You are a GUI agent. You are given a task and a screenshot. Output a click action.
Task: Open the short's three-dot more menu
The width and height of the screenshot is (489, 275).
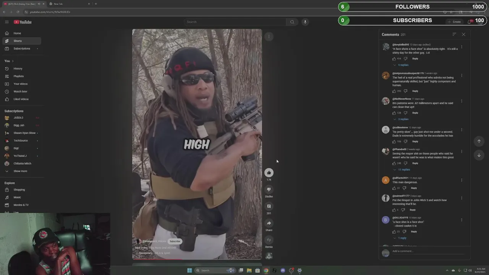(269, 37)
